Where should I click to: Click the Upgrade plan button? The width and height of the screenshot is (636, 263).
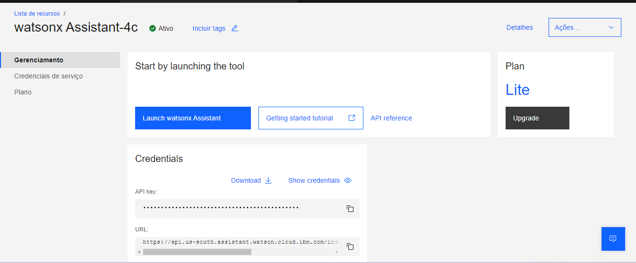pyautogui.click(x=537, y=118)
